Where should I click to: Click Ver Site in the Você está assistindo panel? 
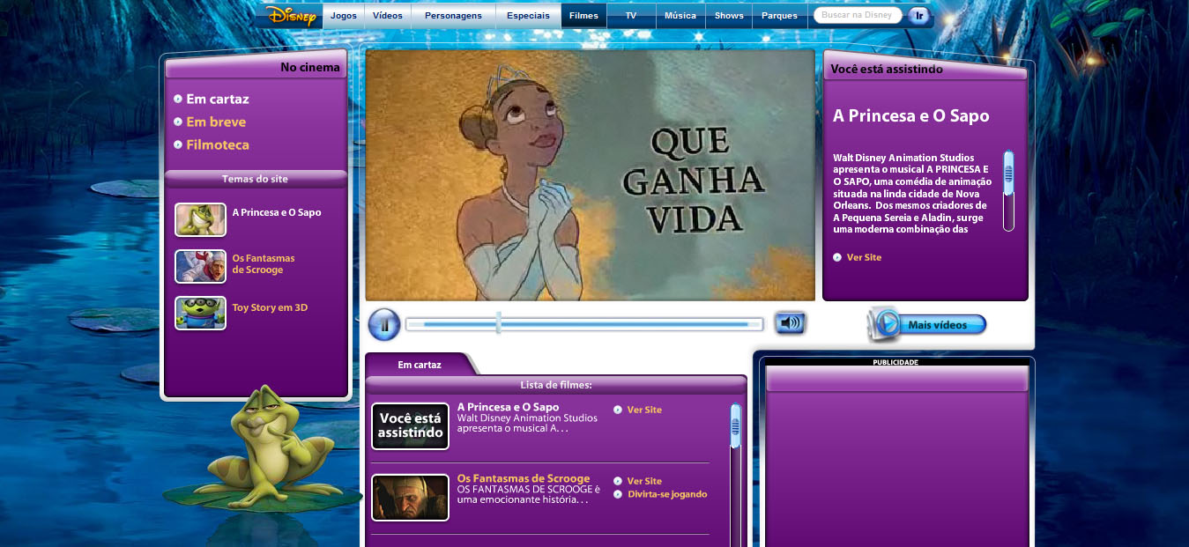click(864, 257)
